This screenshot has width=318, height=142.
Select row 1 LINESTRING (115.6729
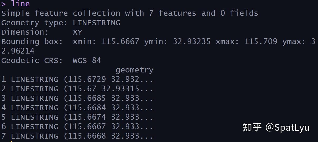pos(77,79)
